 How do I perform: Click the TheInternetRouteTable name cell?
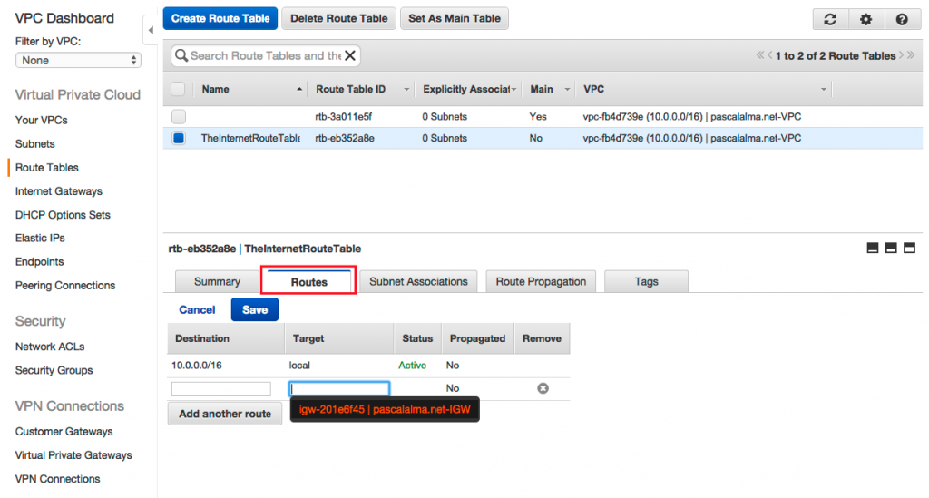point(250,138)
